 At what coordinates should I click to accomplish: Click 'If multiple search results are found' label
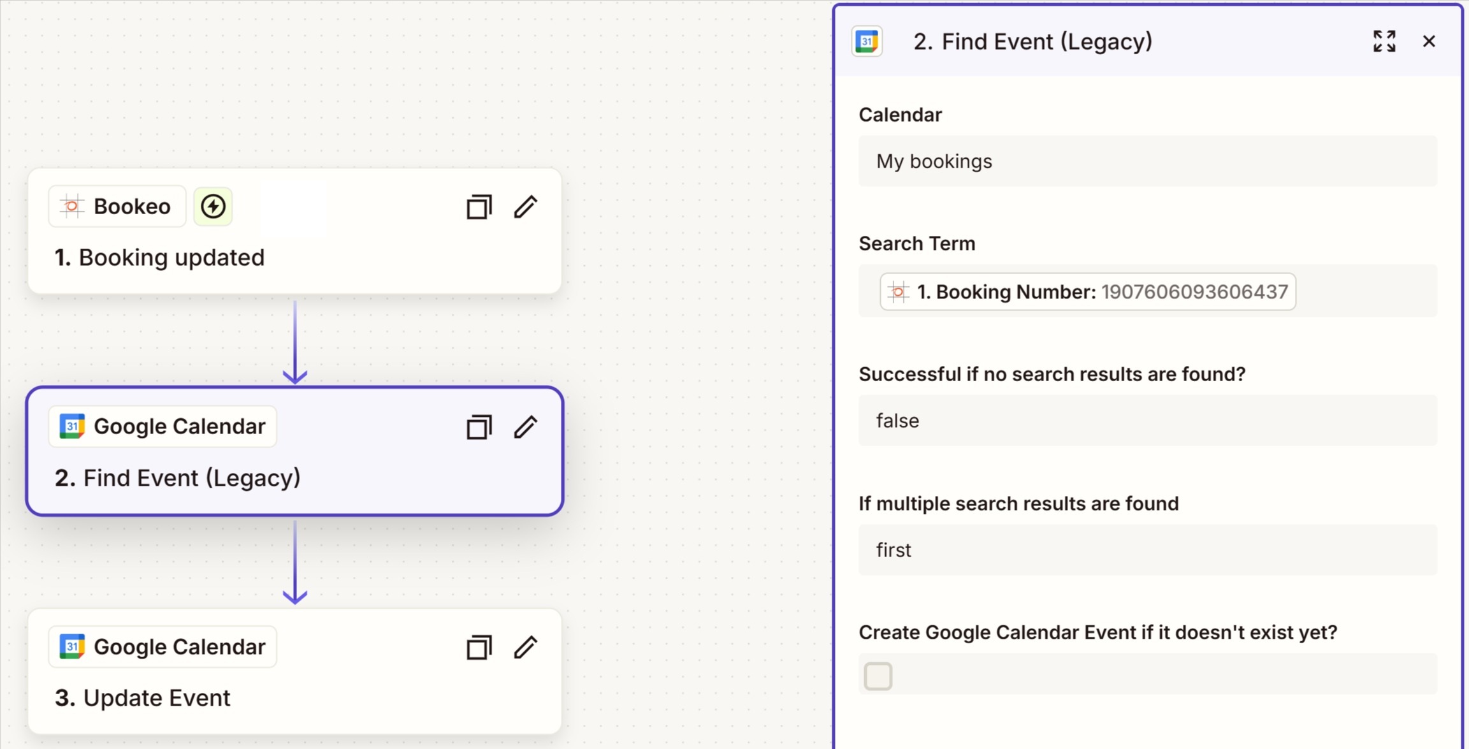point(1018,504)
